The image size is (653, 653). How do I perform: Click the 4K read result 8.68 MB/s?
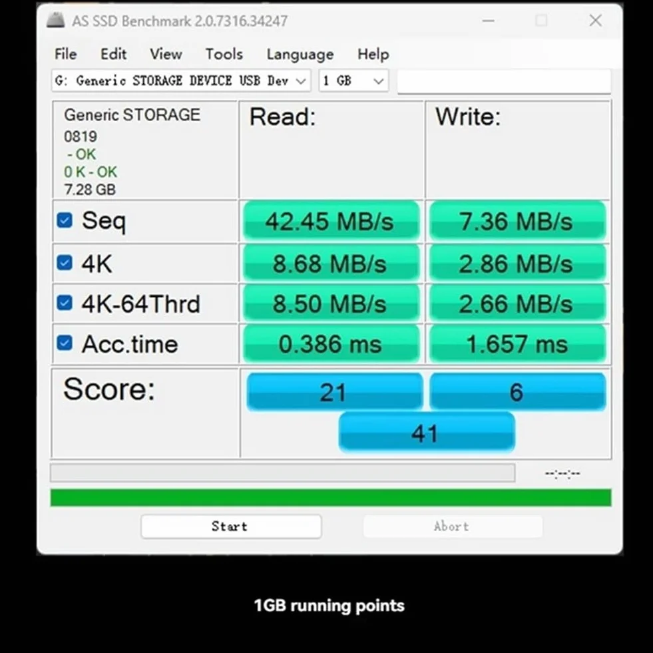click(x=331, y=263)
